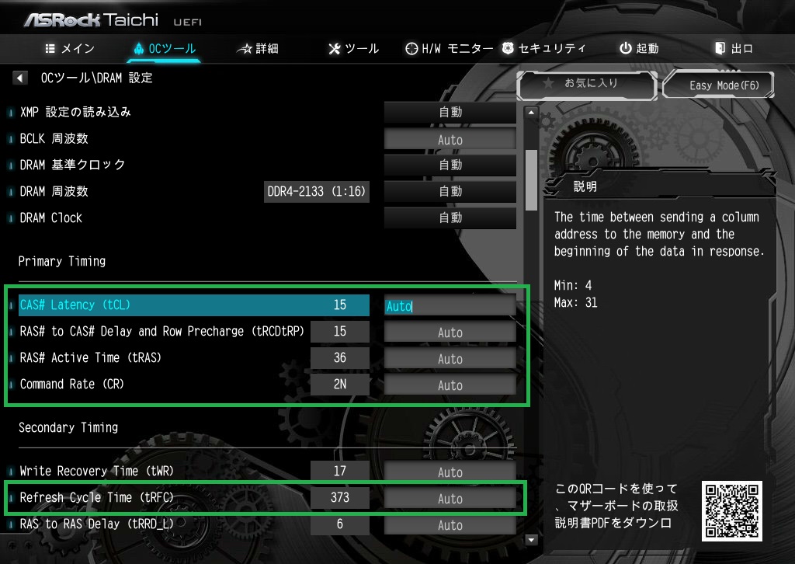Screen dimensions: 795x564
Task: Open DRAM Clock 自動 dropdown
Action: pyautogui.click(x=450, y=218)
